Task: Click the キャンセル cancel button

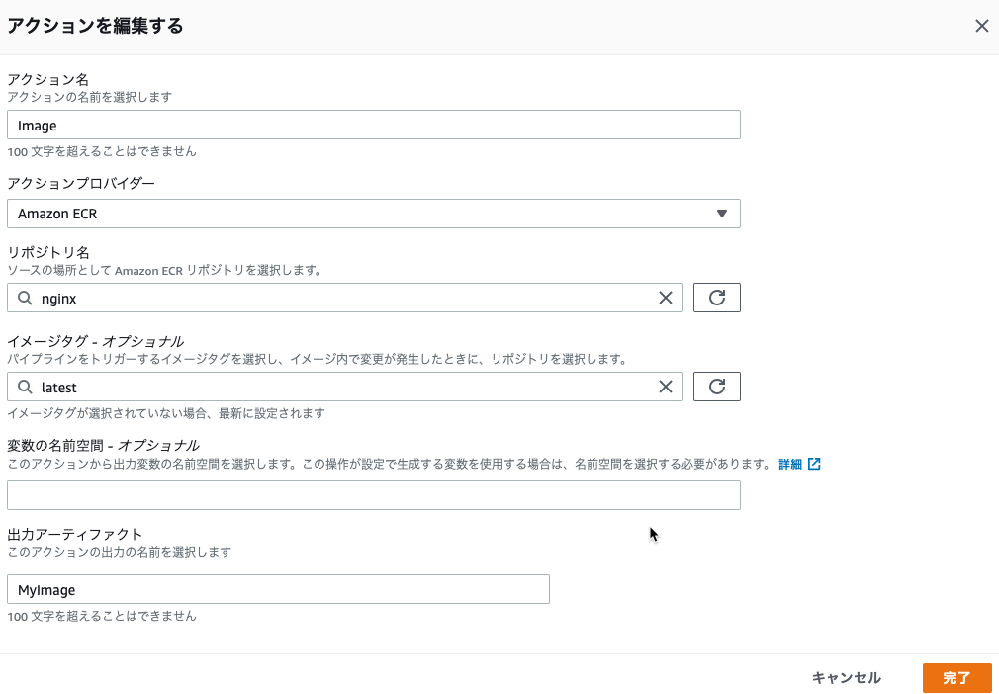Action: [x=846, y=678]
